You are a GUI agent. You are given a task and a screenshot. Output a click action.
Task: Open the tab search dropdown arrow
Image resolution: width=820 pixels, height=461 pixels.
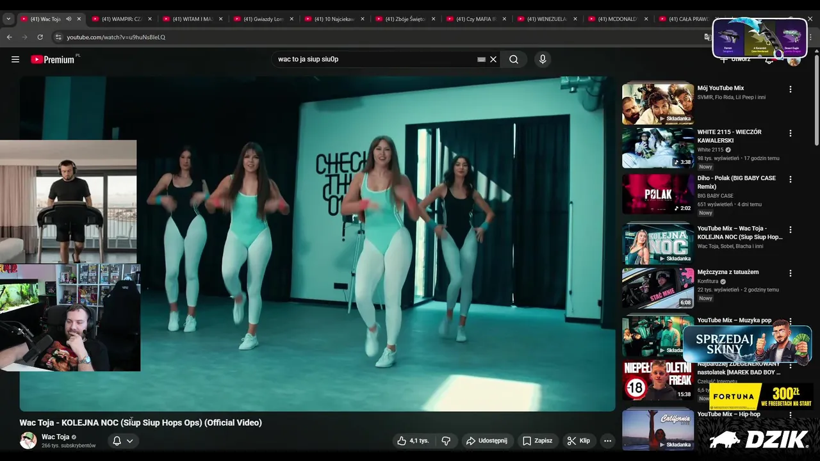[8, 19]
